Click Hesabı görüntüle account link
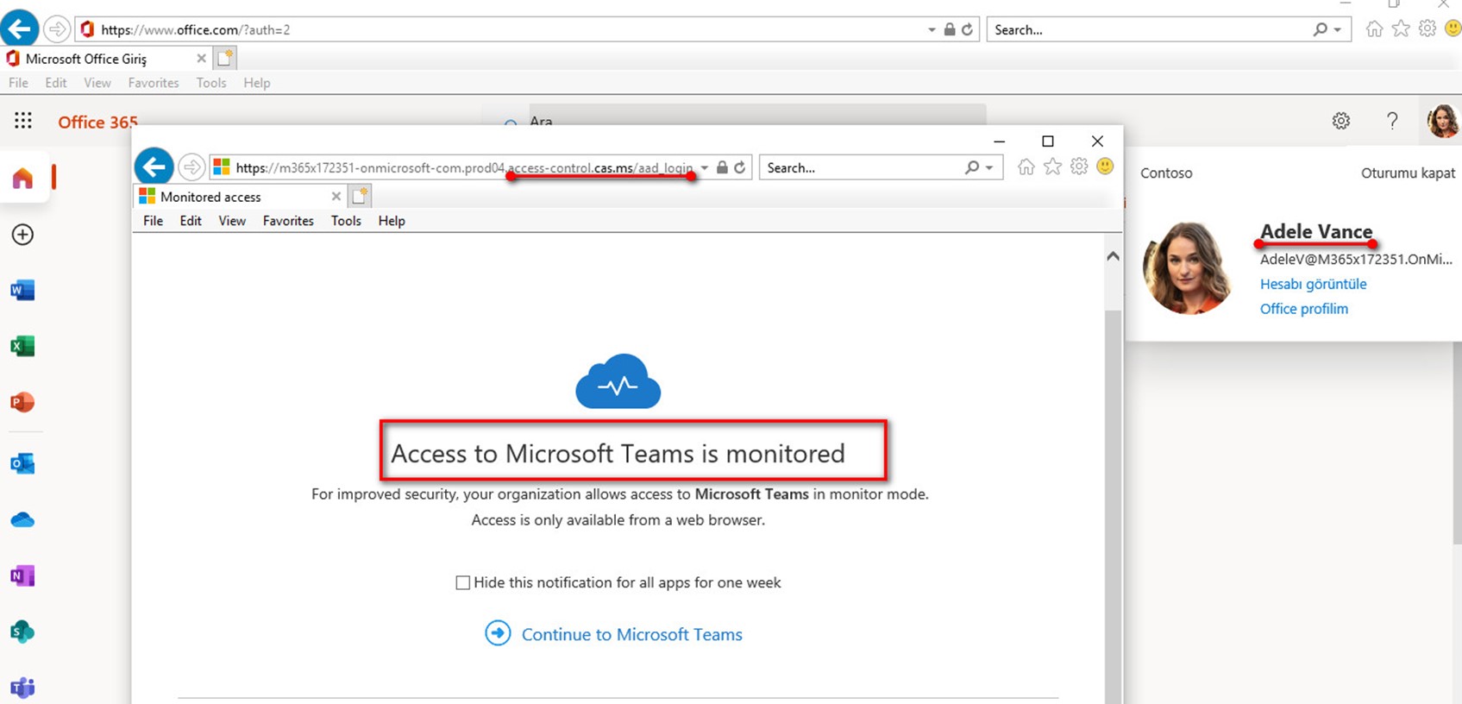The image size is (1462, 704). tap(1313, 284)
